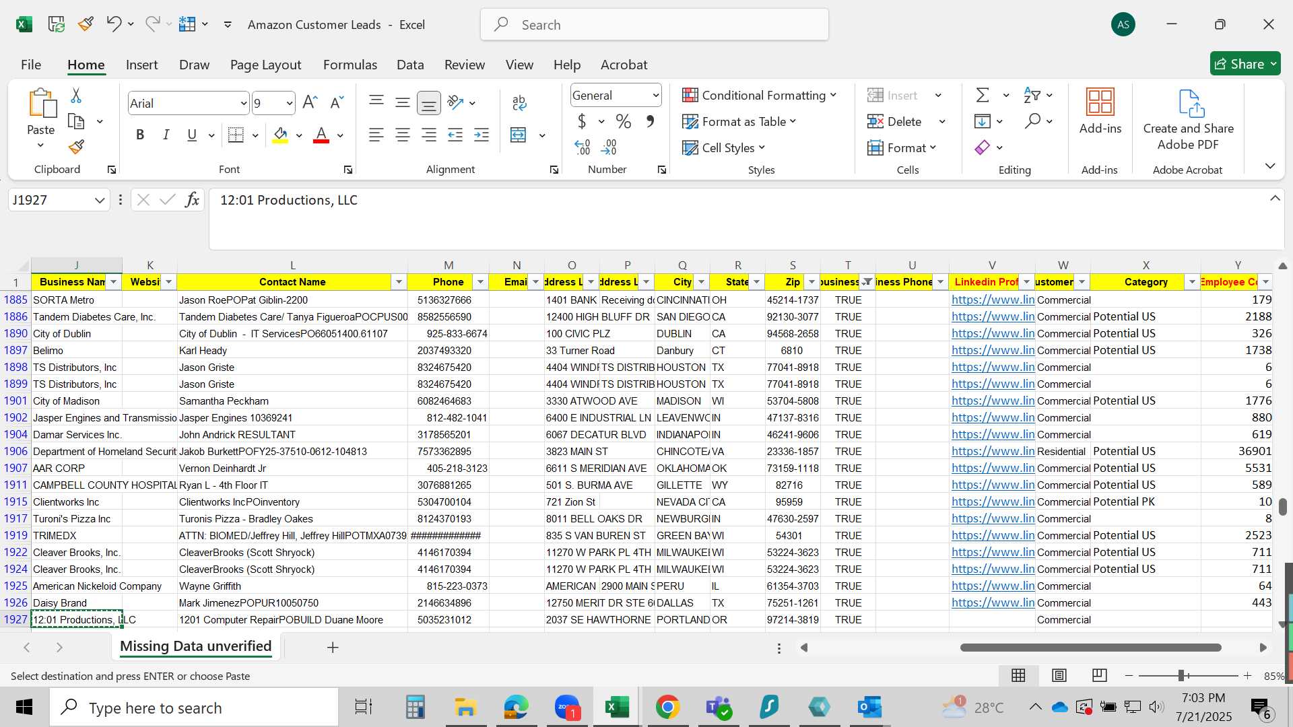Screen dimensions: 1293x727
Task: Toggle Underline formatting
Action: [192, 135]
